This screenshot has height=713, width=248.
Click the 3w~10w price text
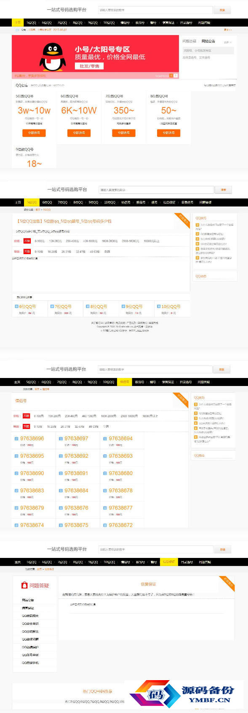34,111
